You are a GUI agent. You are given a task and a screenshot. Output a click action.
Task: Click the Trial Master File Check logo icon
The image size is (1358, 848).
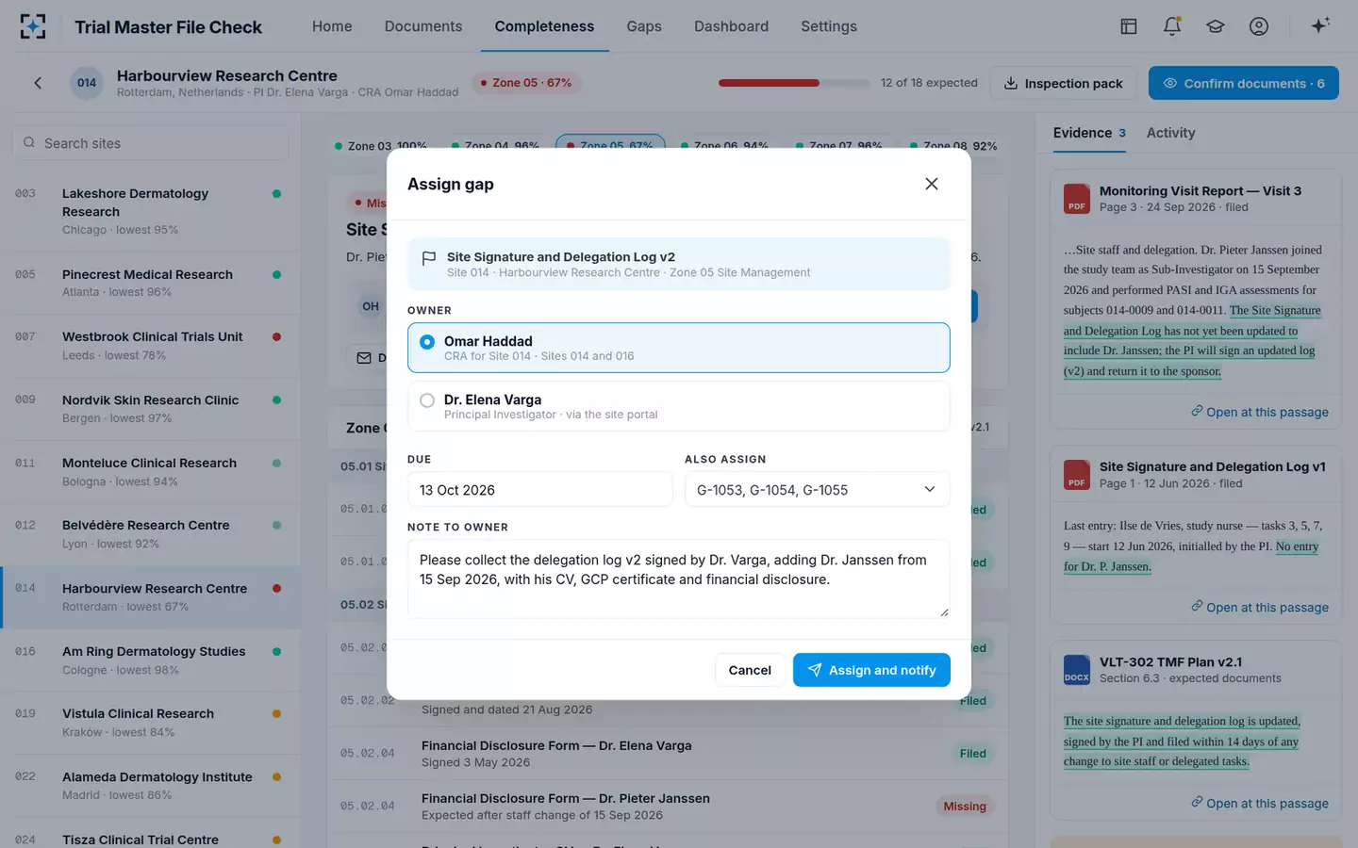(x=33, y=26)
